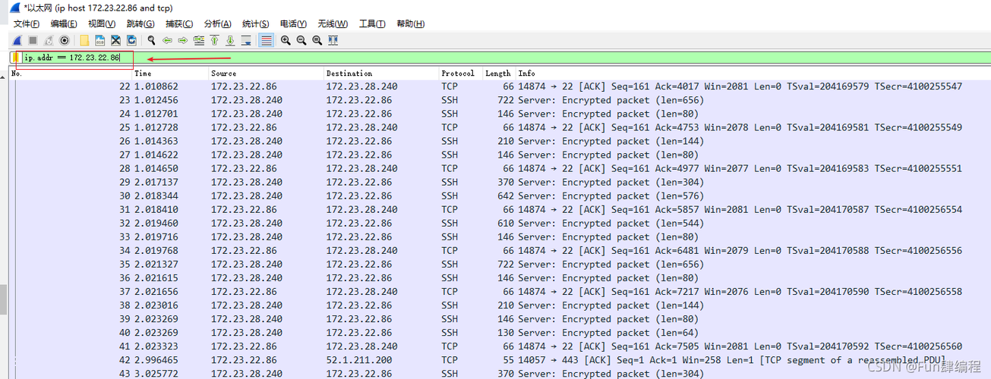
Task: Open the 工具(T) menu
Action: tap(372, 23)
